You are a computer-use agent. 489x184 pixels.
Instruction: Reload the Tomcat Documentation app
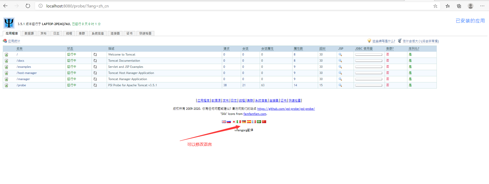point(95,61)
